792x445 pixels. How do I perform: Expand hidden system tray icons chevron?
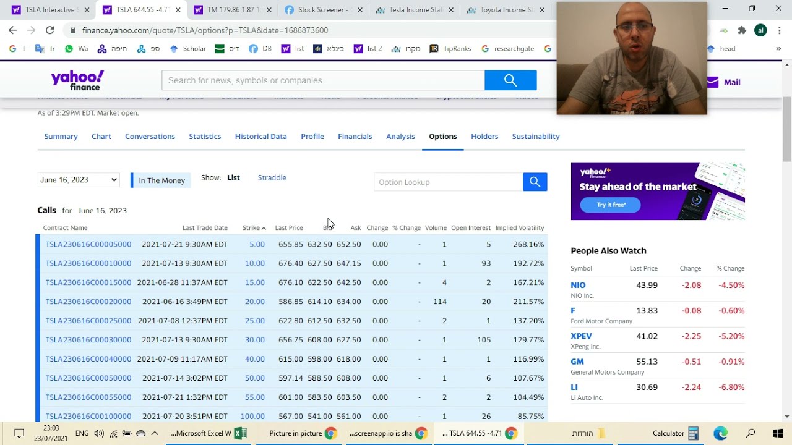click(155, 433)
